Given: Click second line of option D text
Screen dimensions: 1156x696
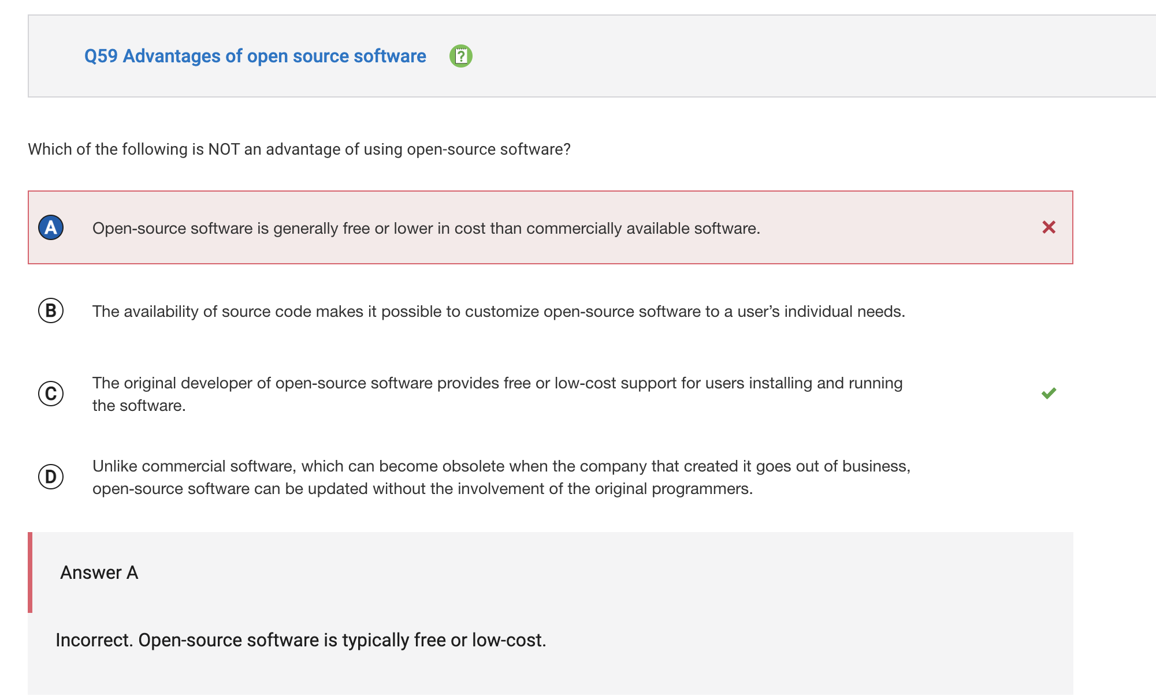Looking at the screenshot, I should (422, 489).
